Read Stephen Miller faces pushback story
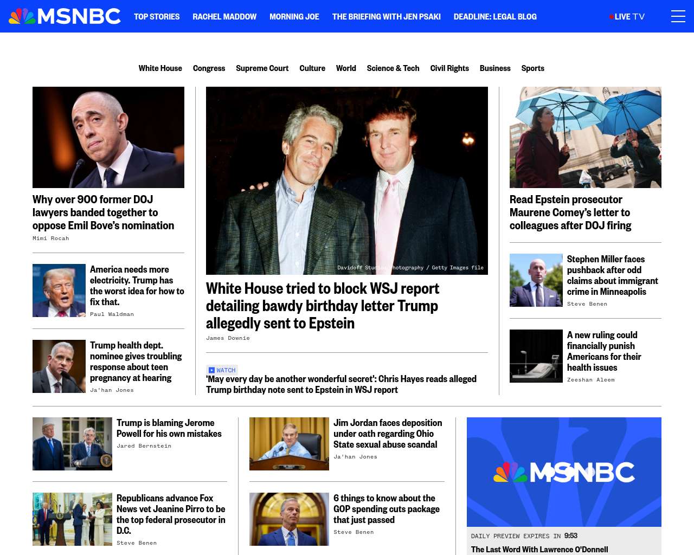694x555 pixels. point(613,275)
